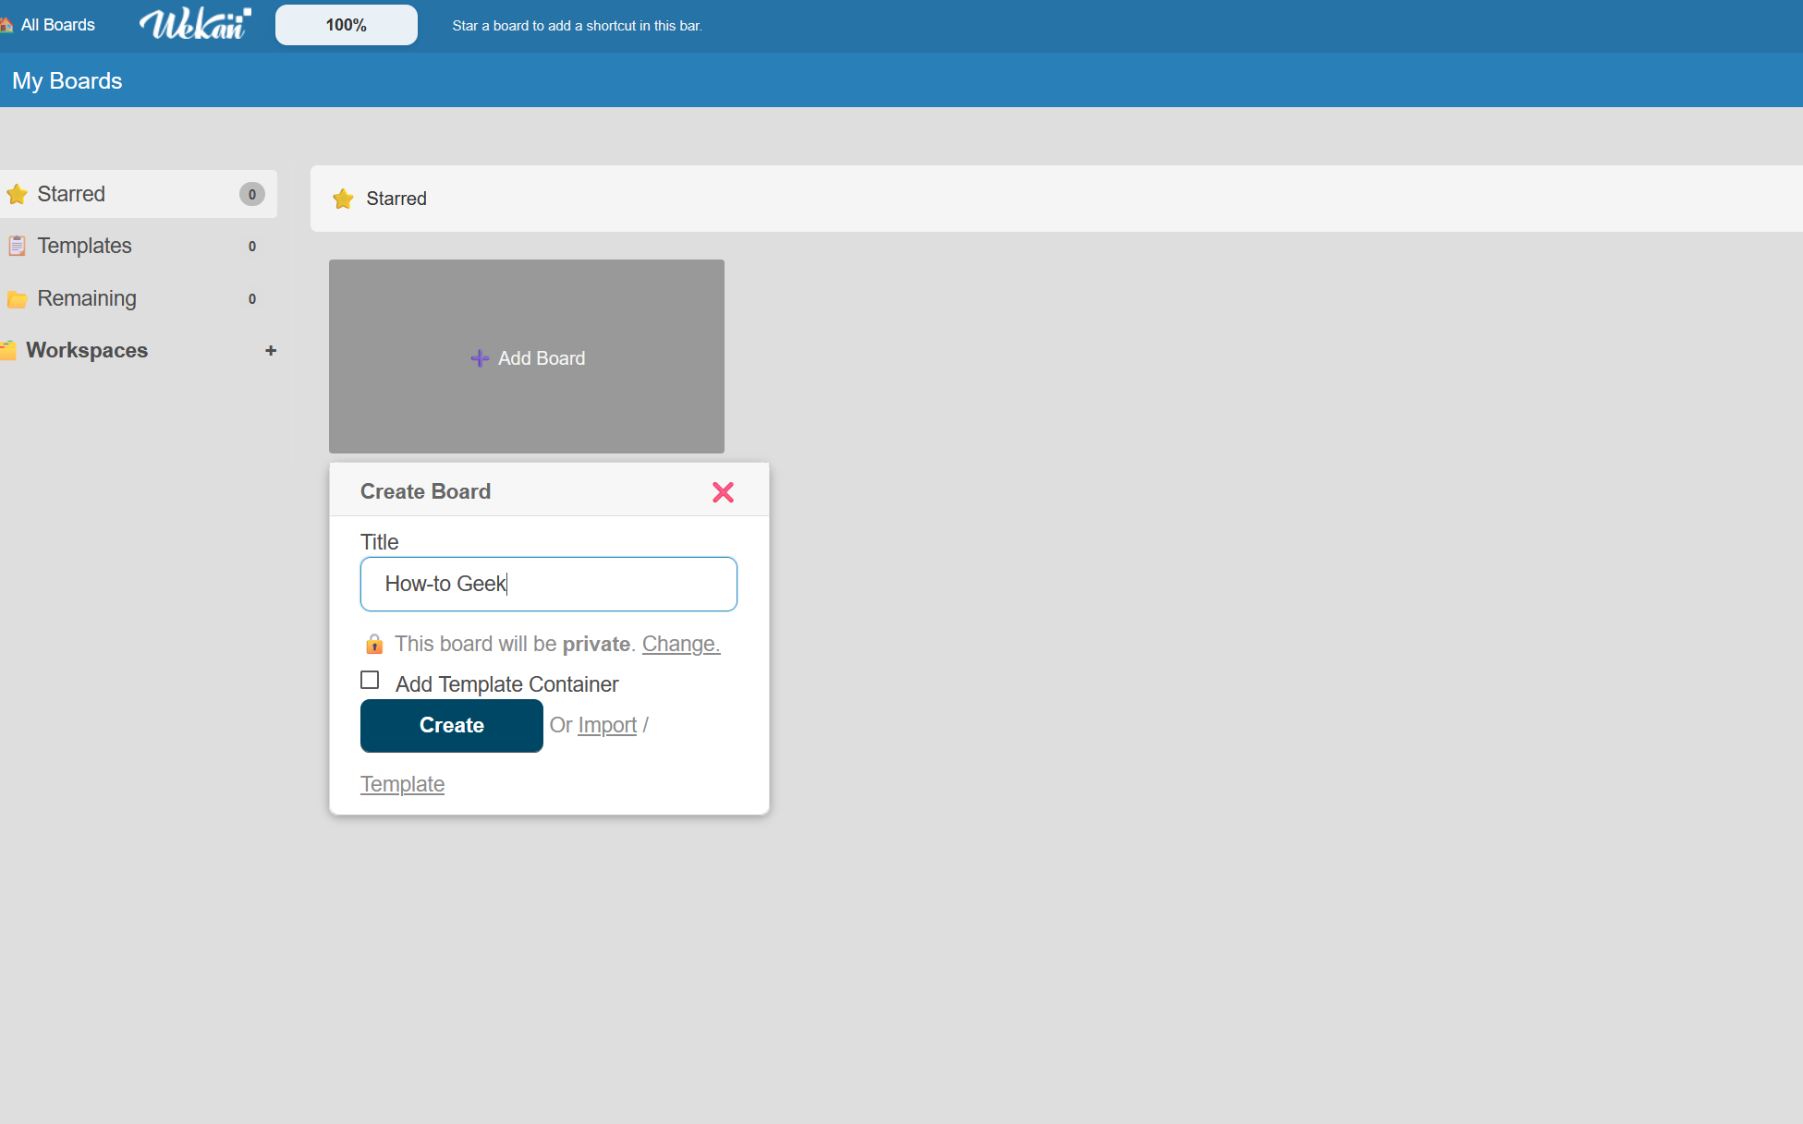Image resolution: width=1803 pixels, height=1124 pixels.
Task: Open Workspaces section in sidebar
Action: [x=87, y=350]
